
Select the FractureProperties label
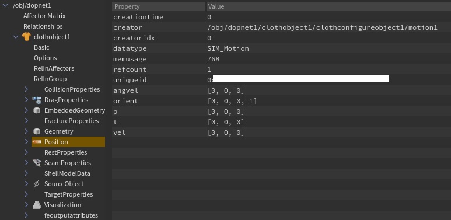tap(71, 121)
